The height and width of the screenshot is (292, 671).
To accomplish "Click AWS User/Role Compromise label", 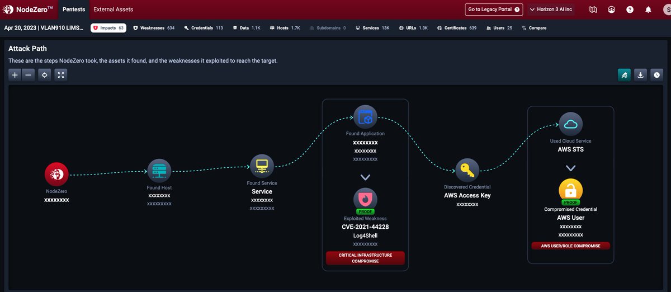I will [x=571, y=246].
